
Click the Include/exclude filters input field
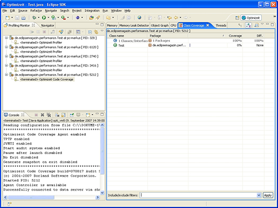pyautogui.click(x=198, y=195)
